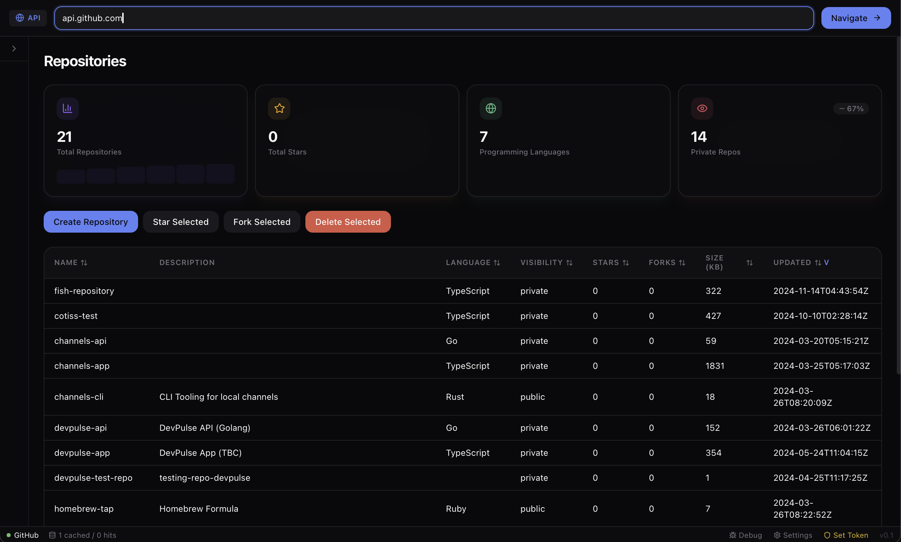Viewport: 901px width, 542px height.
Task: Click the cache database icon in status bar
Action: click(x=52, y=535)
